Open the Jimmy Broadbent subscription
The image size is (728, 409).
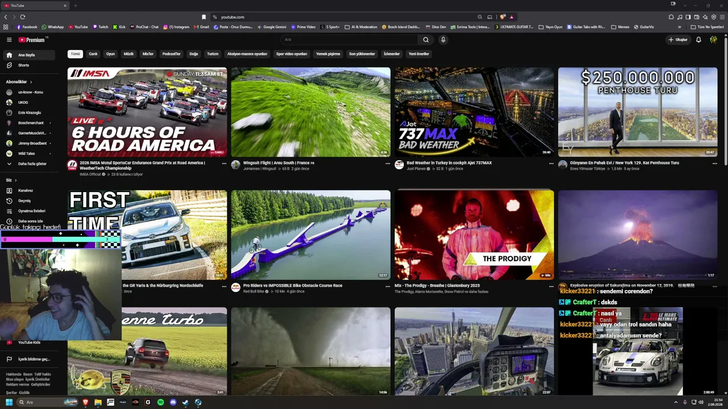[30, 143]
